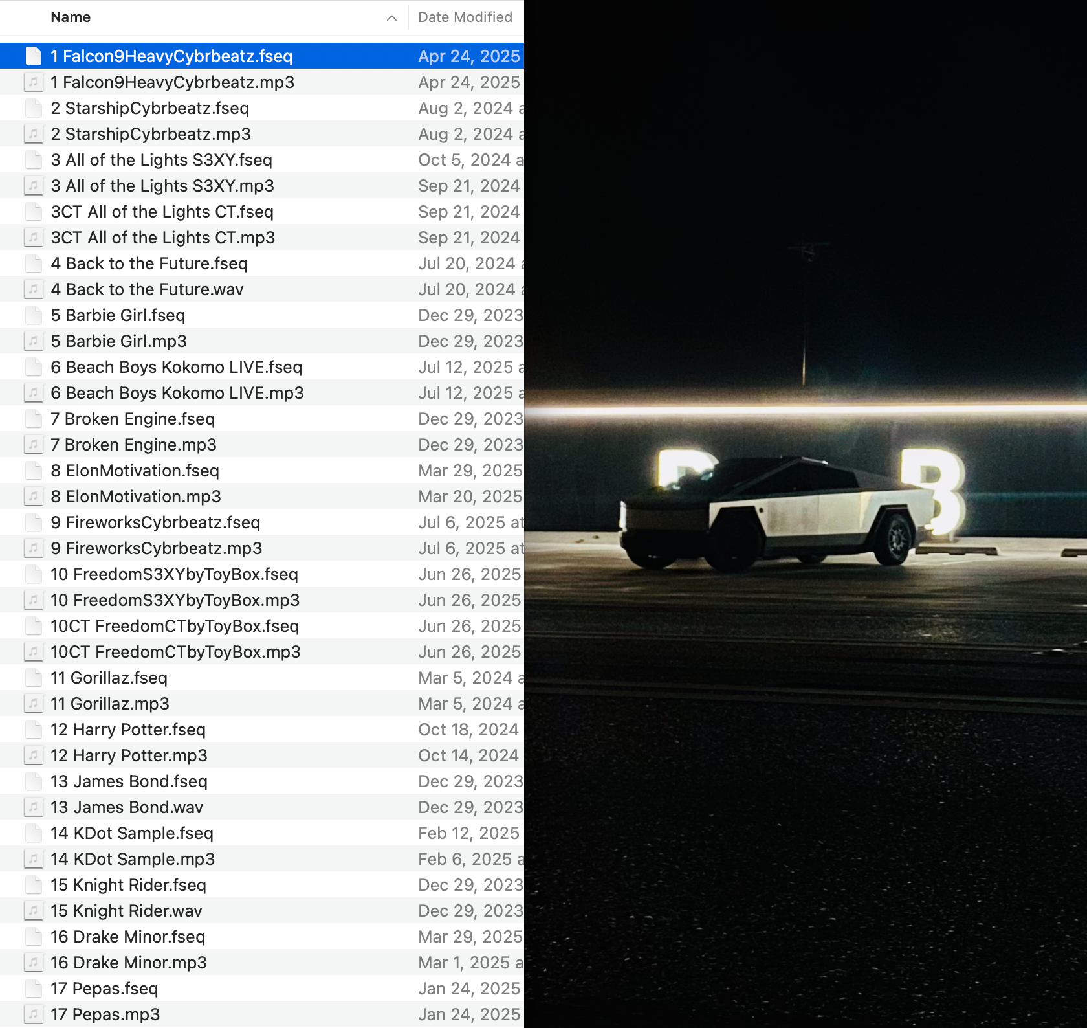Sort files by Date Modified column

pyautogui.click(x=465, y=17)
